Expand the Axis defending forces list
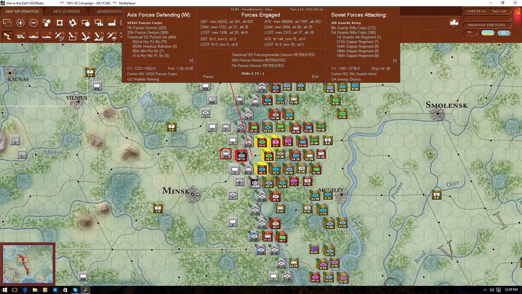The height and width of the screenshot is (294, 522). pos(191,60)
